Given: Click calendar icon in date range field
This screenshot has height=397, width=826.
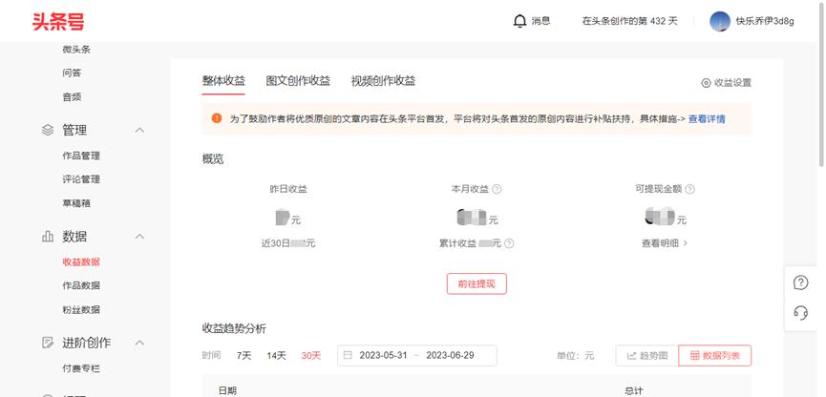Looking at the screenshot, I should point(348,355).
